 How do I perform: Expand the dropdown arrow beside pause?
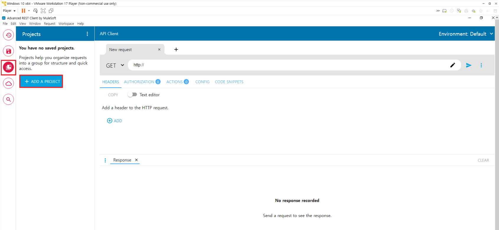(x=29, y=11)
